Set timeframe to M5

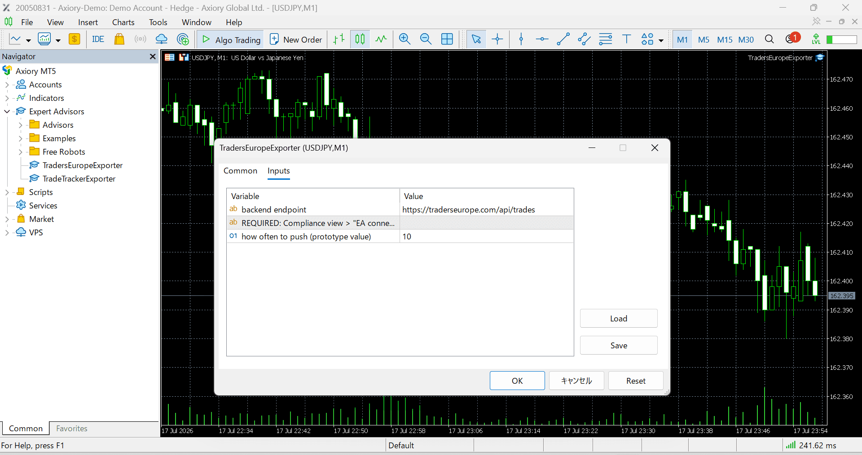pos(704,39)
